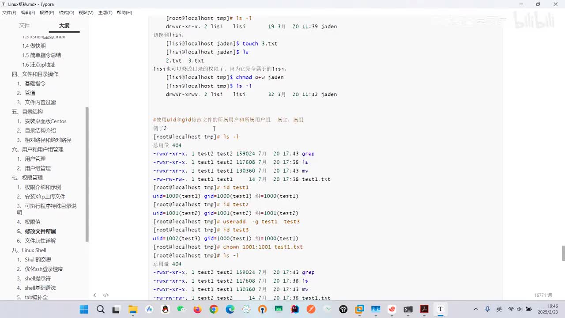Open Microsoft Edge from the taskbar
The height and width of the screenshot is (318, 565).
pyautogui.click(x=230, y=309)
